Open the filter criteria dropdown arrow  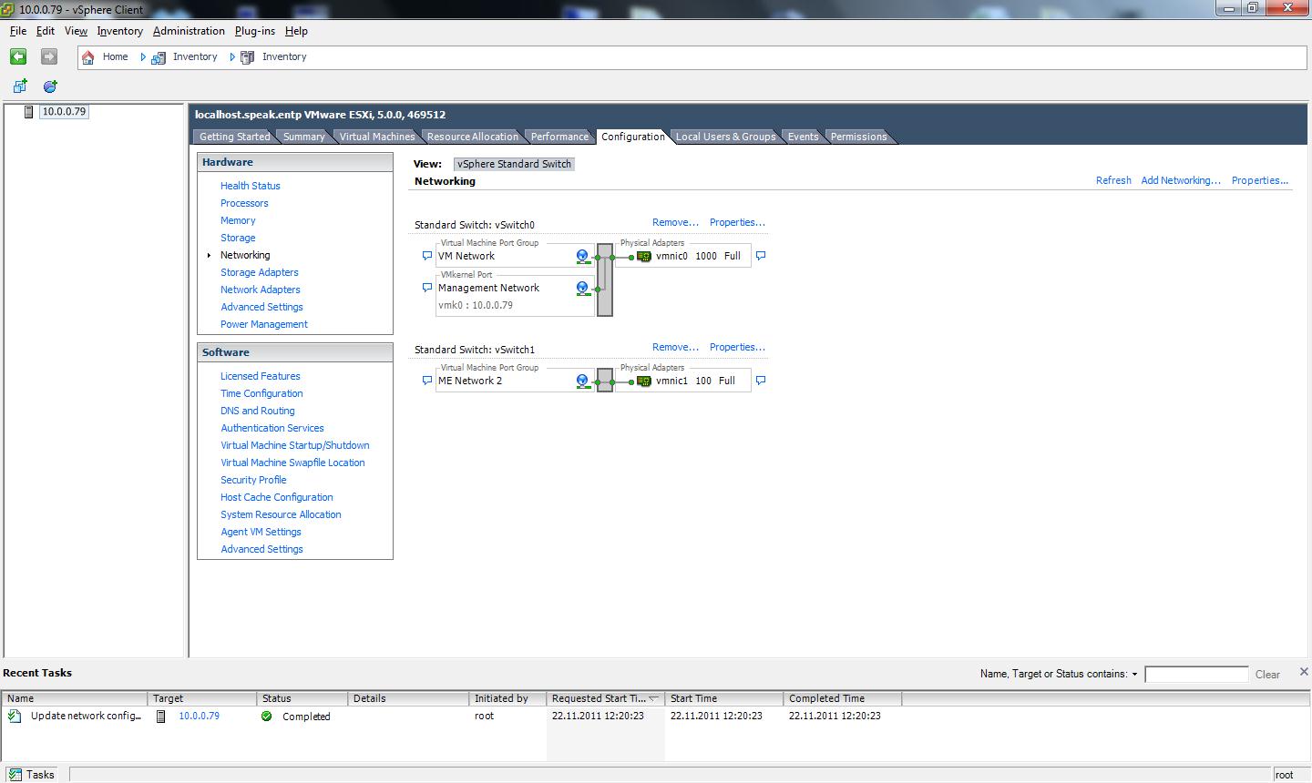click(x=1134, y=675)
